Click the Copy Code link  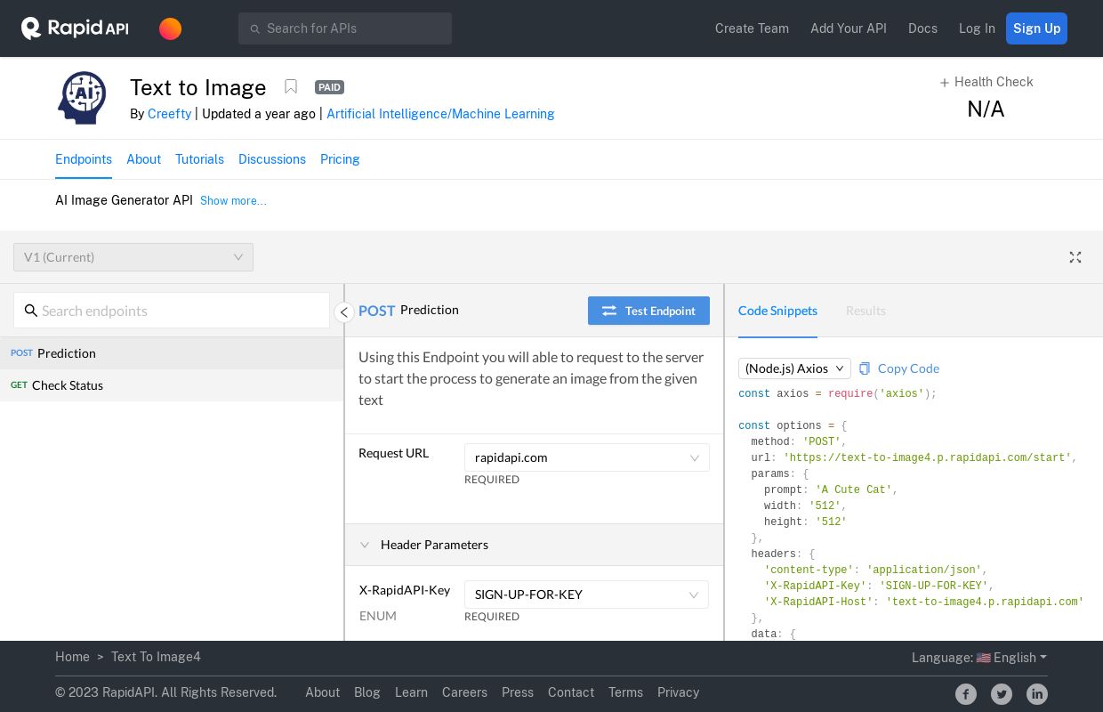[908, 368]
